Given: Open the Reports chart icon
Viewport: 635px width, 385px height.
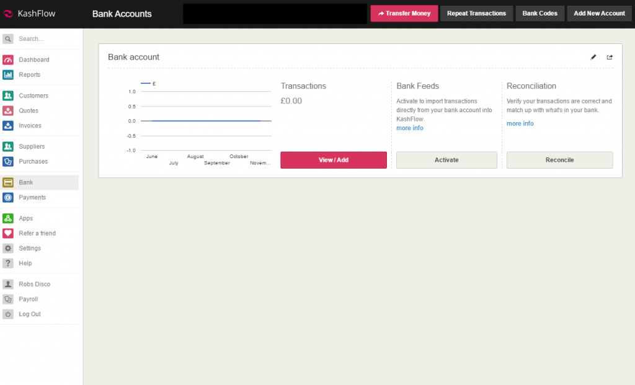Looking at the screenshot, I should (7, 75).
